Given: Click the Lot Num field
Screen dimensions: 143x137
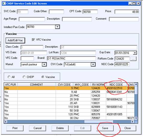Looking at the screenshot, I should [78, 53].
